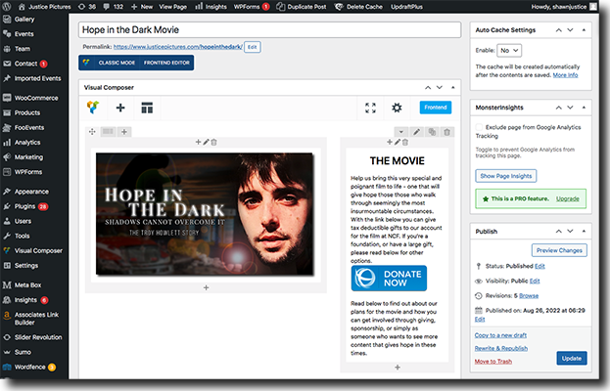Move Visual Composer panel down

440,87
